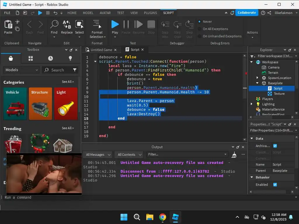
Task: Open the Replace tool
Action: 67,24
